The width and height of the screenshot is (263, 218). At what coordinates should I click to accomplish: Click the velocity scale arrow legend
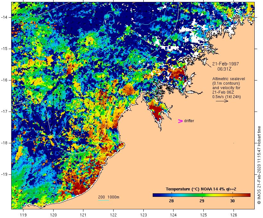coord(222,101)
